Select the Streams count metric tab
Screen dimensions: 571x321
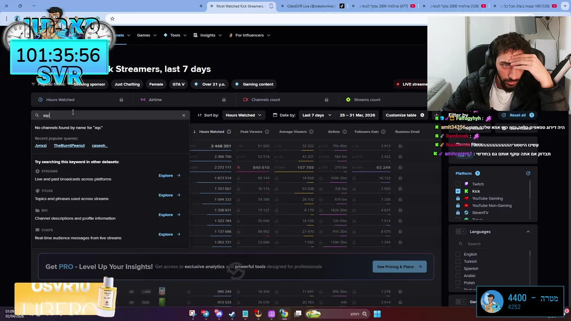383,99
